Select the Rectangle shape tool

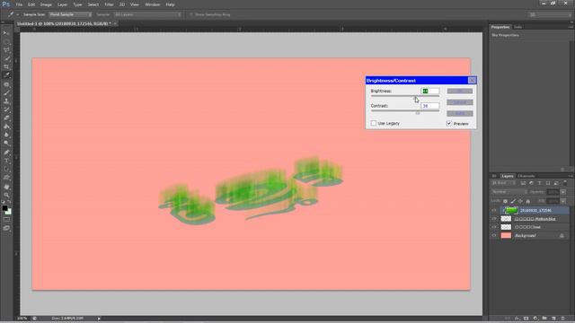click(x=6, y=178)
